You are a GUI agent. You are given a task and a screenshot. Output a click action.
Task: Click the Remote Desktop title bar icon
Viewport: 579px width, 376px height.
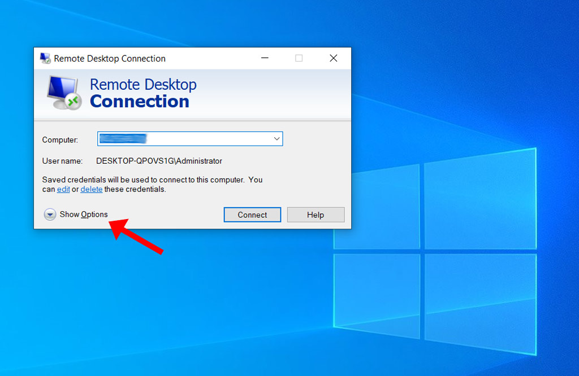45,58
